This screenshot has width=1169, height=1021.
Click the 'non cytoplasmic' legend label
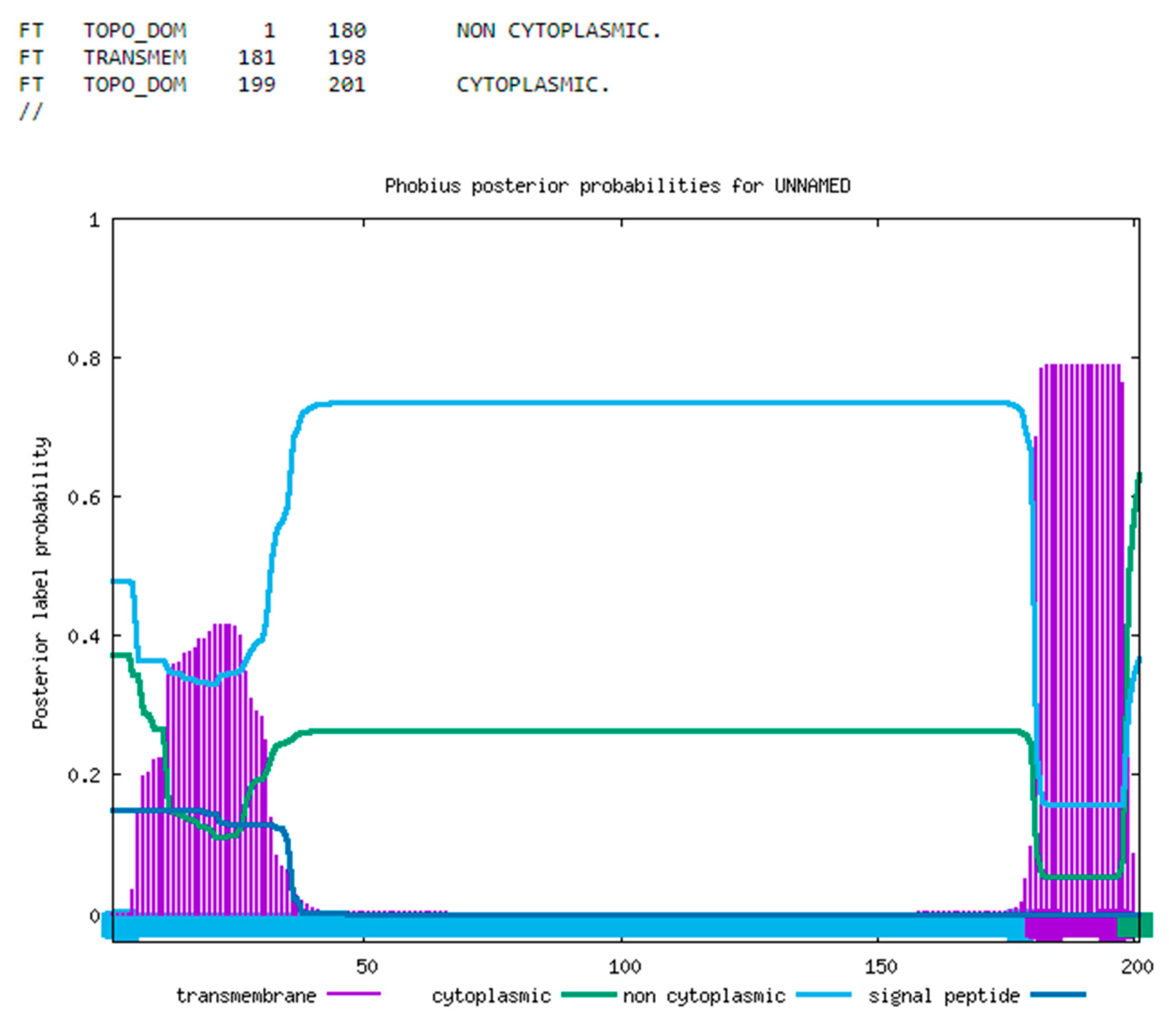pos(704,995)
